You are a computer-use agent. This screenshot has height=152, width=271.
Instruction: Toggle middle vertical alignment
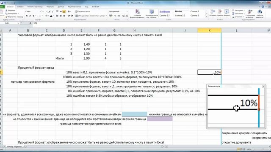click(61, 11)
